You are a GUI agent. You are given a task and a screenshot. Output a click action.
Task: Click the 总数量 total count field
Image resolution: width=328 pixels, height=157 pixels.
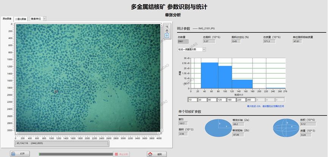pos(184,41)
